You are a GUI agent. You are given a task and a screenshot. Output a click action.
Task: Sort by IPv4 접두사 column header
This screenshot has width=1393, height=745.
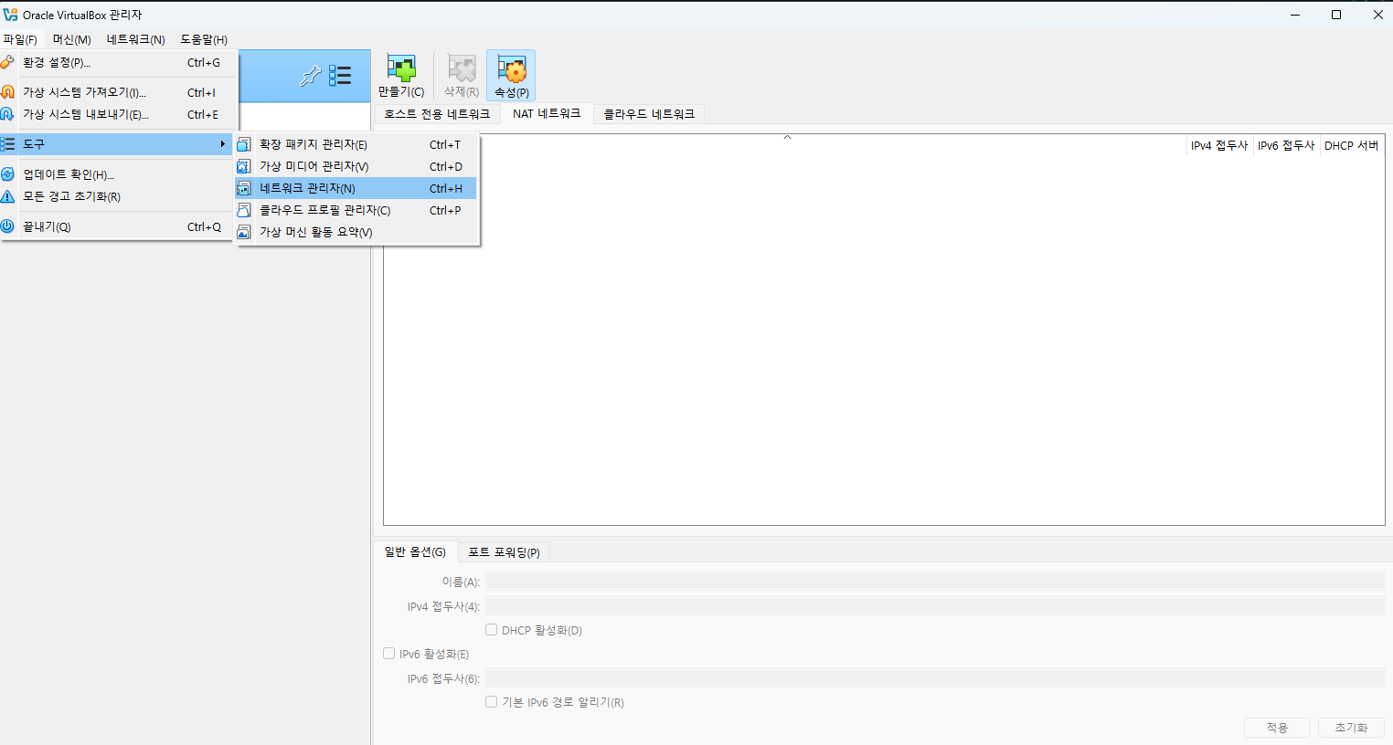coord(1218,145)
